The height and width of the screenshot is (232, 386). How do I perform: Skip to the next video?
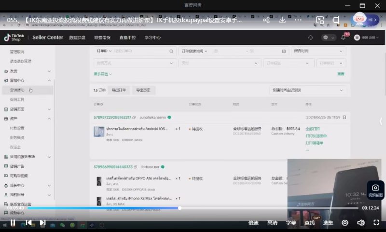click(x=42, y=223)
